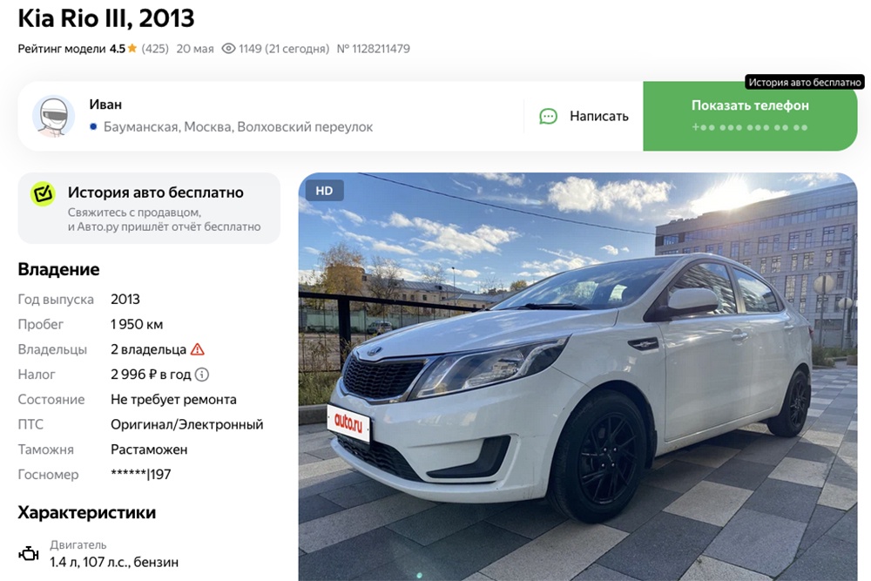Click the HD badge on photo
This screenshot has height=581, width=871.
[x=324, y=191]
